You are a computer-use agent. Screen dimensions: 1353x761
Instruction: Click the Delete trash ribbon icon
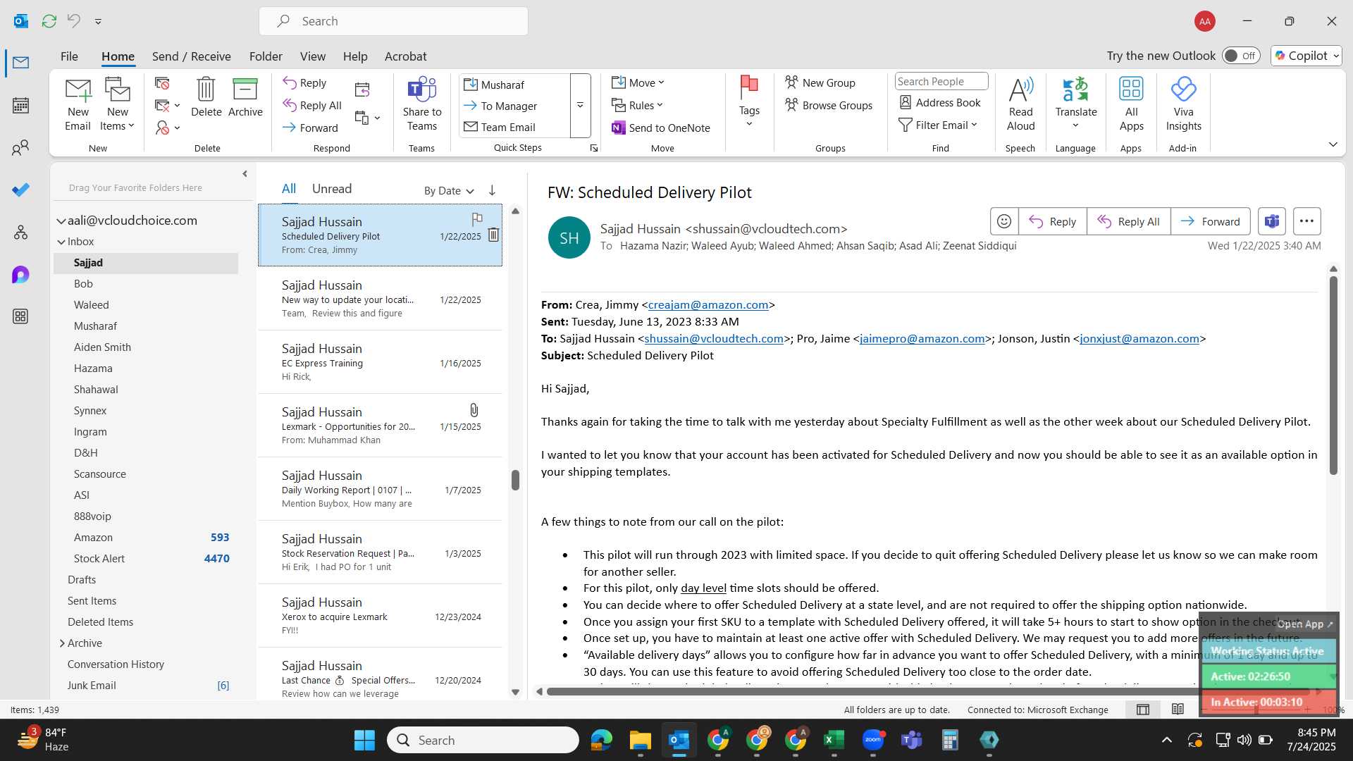coord(206,97)
